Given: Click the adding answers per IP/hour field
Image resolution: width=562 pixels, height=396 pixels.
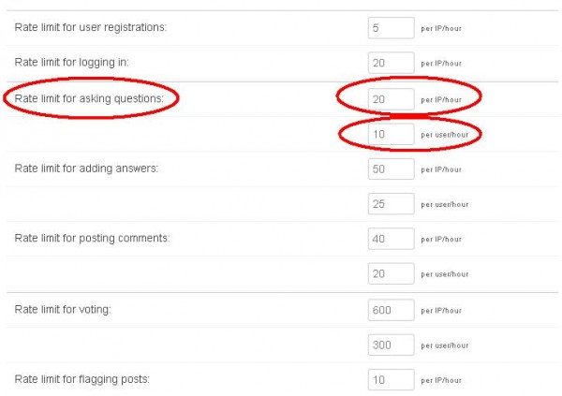Looking at the screenshot, I should click(392, 169).
